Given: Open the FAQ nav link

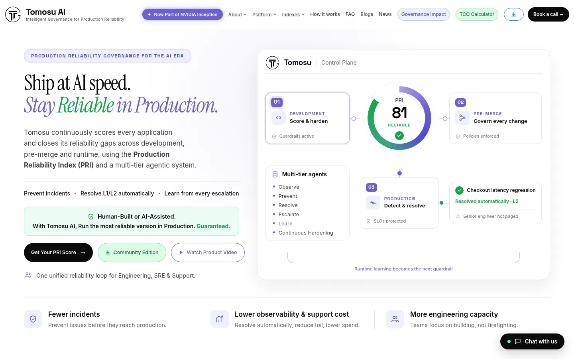Looking at the screenshot, I should (350, 14).
